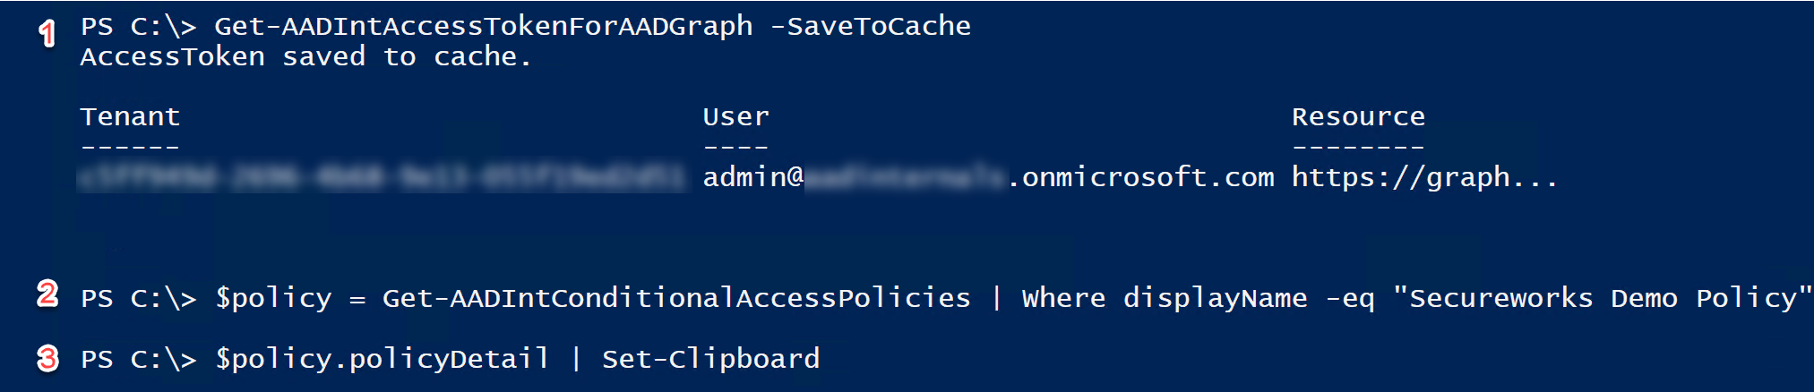This screenshot has width=1814, height=392.
Task: Click the blurred tenant ID value
Action: 383,177
